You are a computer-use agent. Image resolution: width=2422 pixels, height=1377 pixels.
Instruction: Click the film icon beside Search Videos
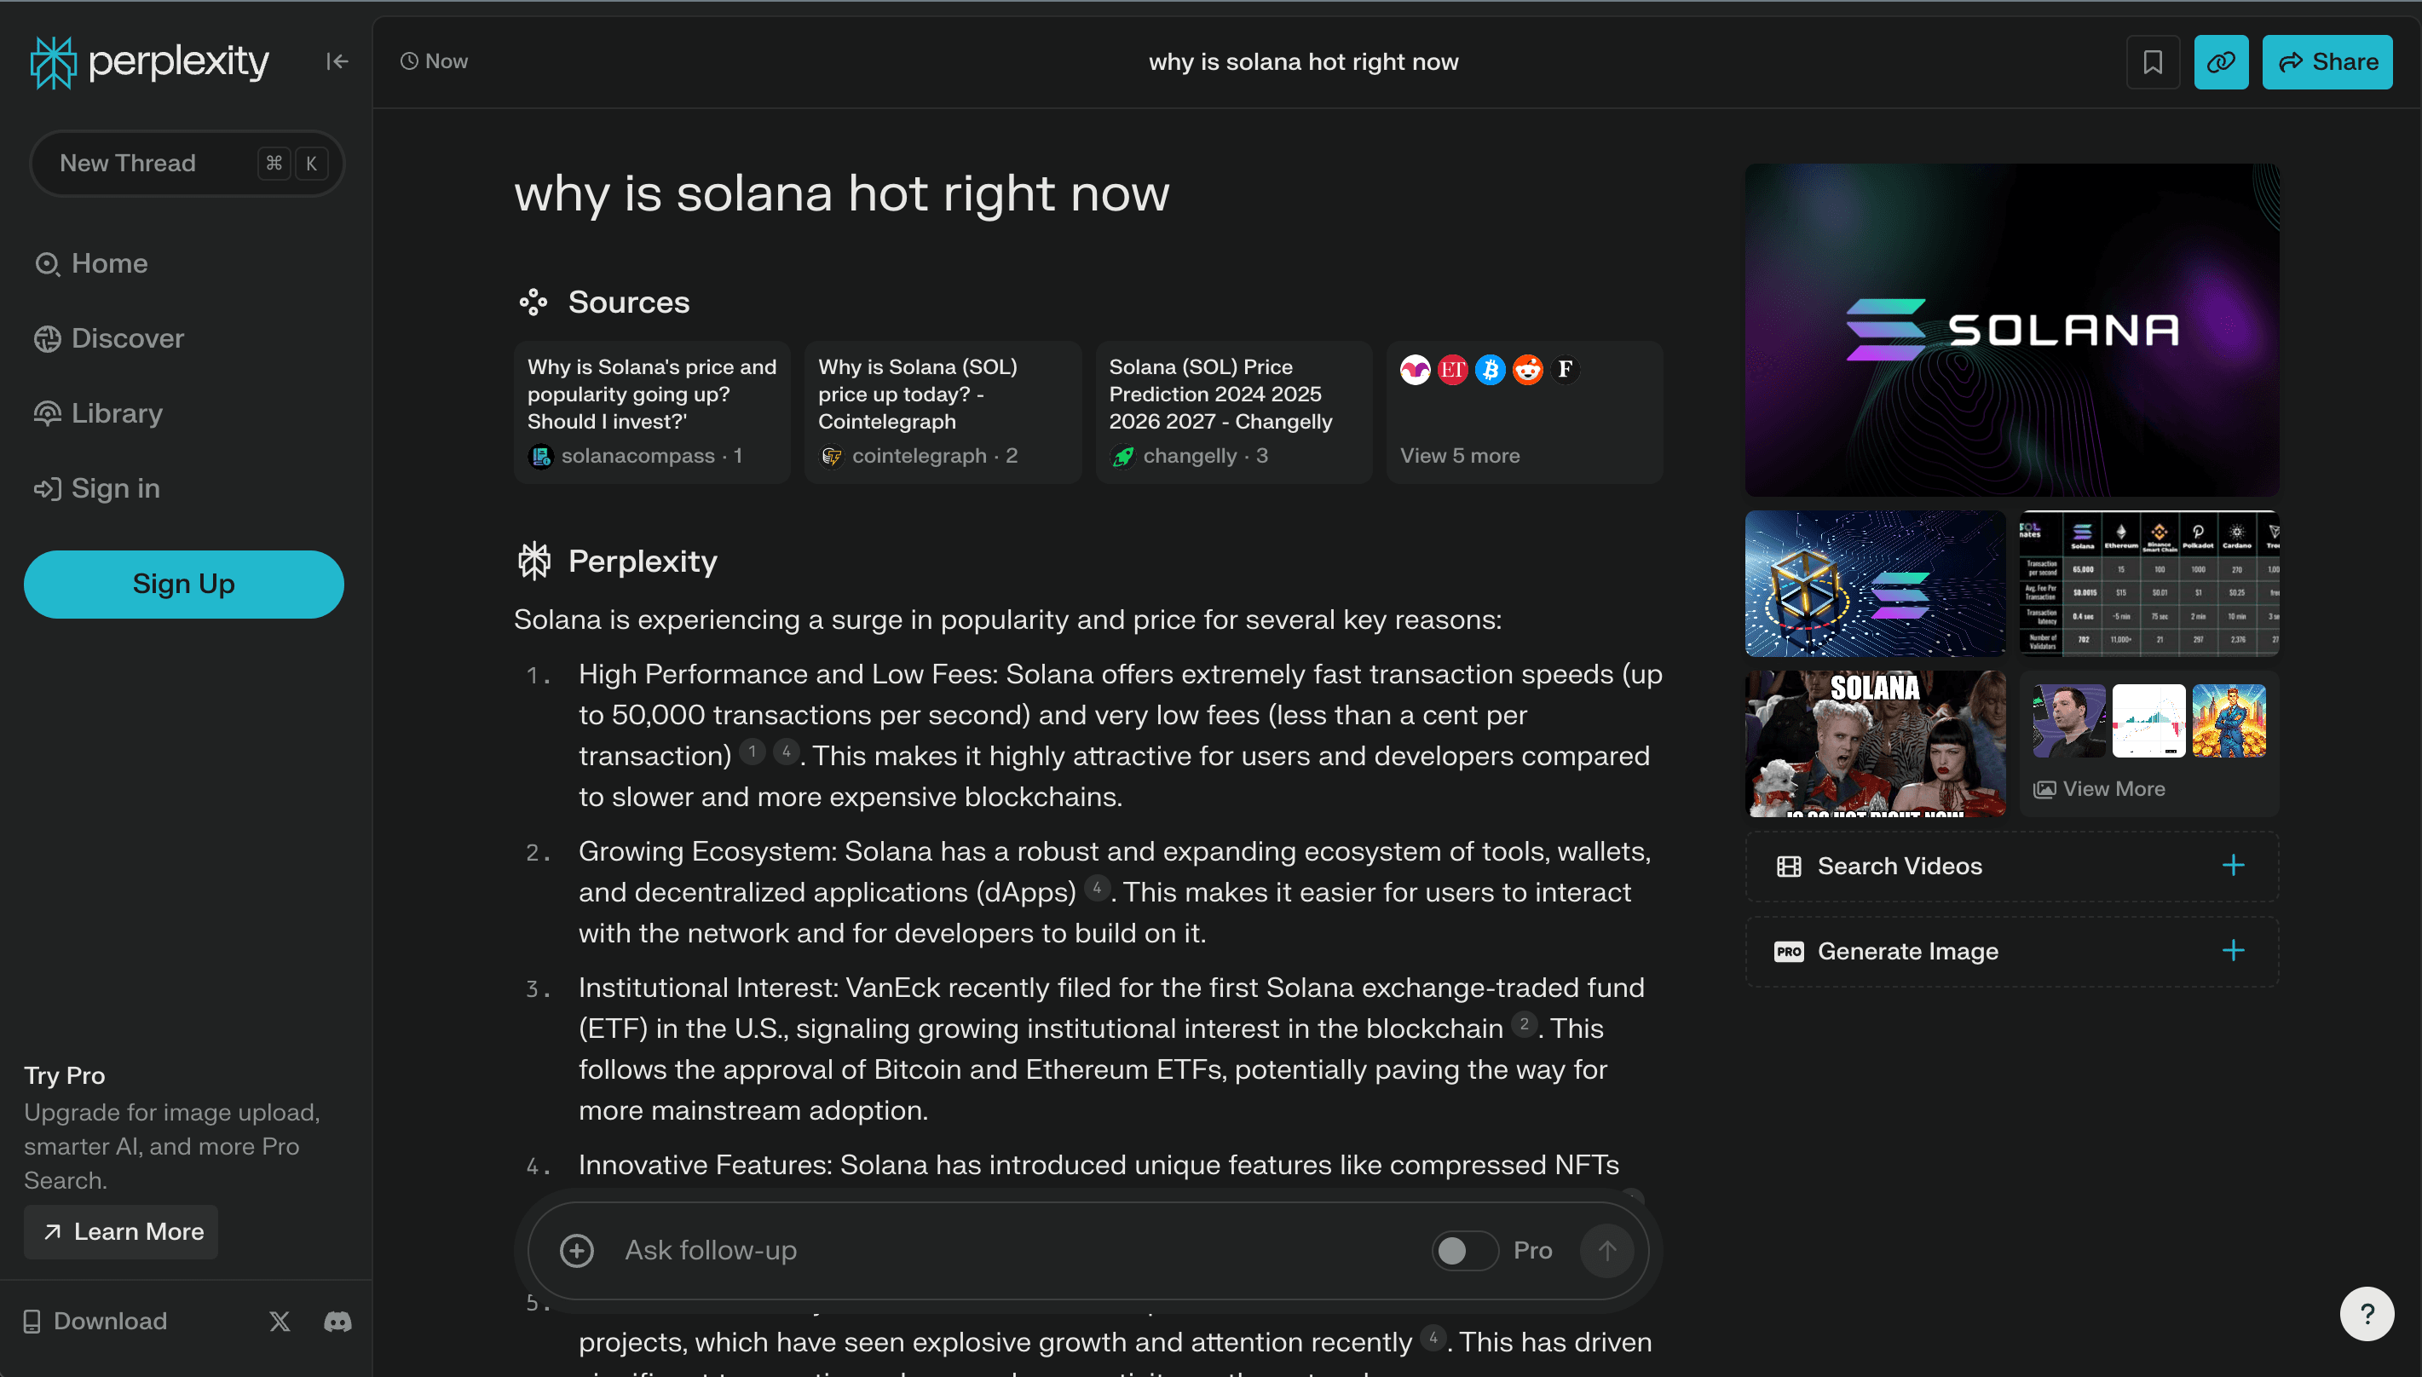[x=1788, y=867]
